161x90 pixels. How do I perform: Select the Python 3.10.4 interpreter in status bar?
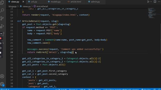pos(121,89)
